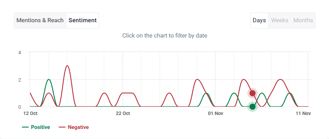Click the 22 Oct date label

point(123,113)
